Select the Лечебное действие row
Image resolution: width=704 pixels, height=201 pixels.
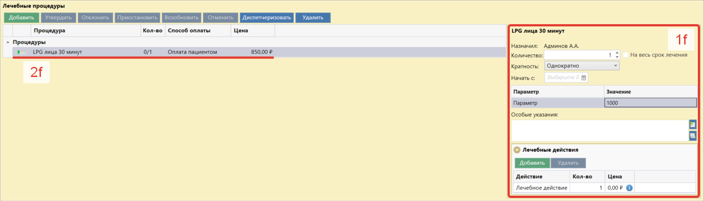[541, 188]
